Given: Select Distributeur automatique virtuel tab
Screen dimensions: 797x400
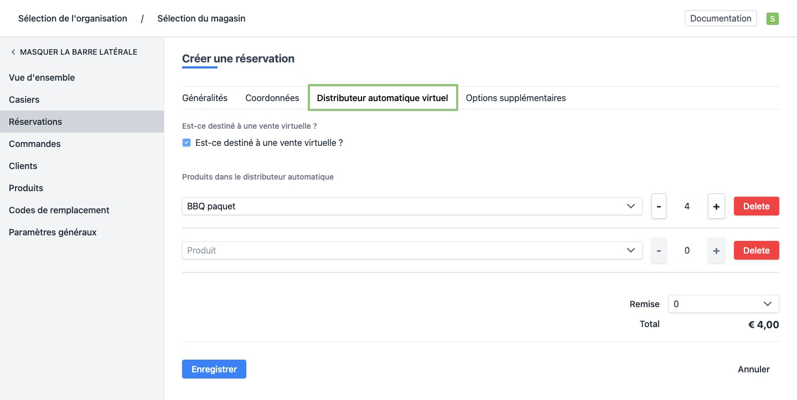Looking at the screenshot, I should click(382, 98).
